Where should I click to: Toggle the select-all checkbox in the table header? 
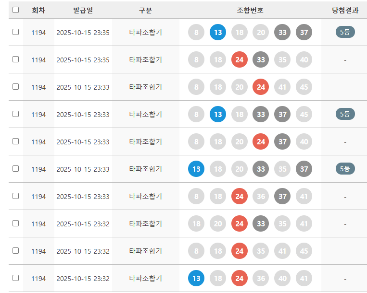(16, 10)
